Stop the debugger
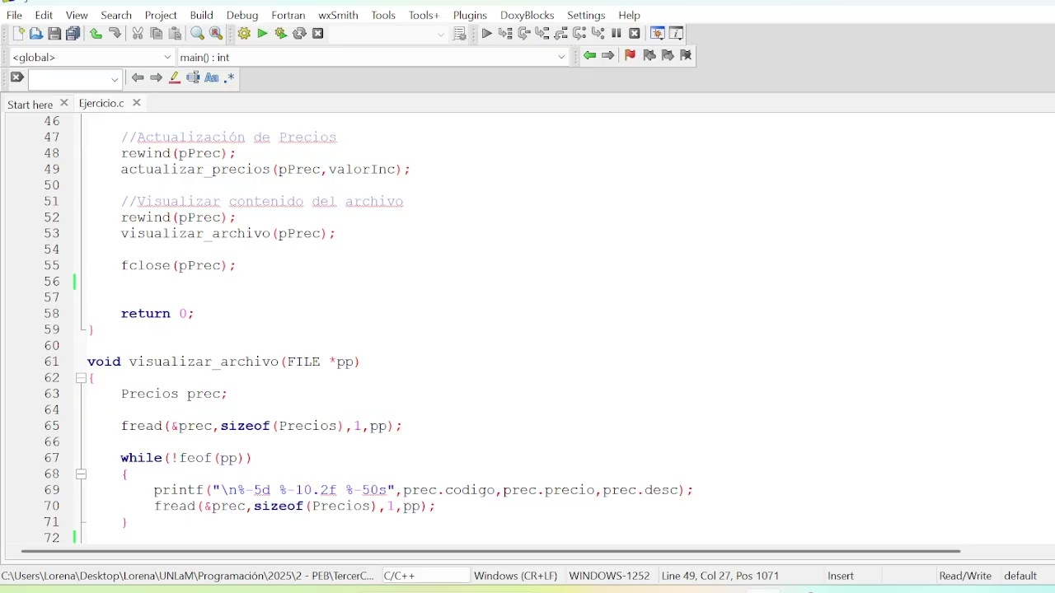This screenshot has height=593, width=1055. 635,34
